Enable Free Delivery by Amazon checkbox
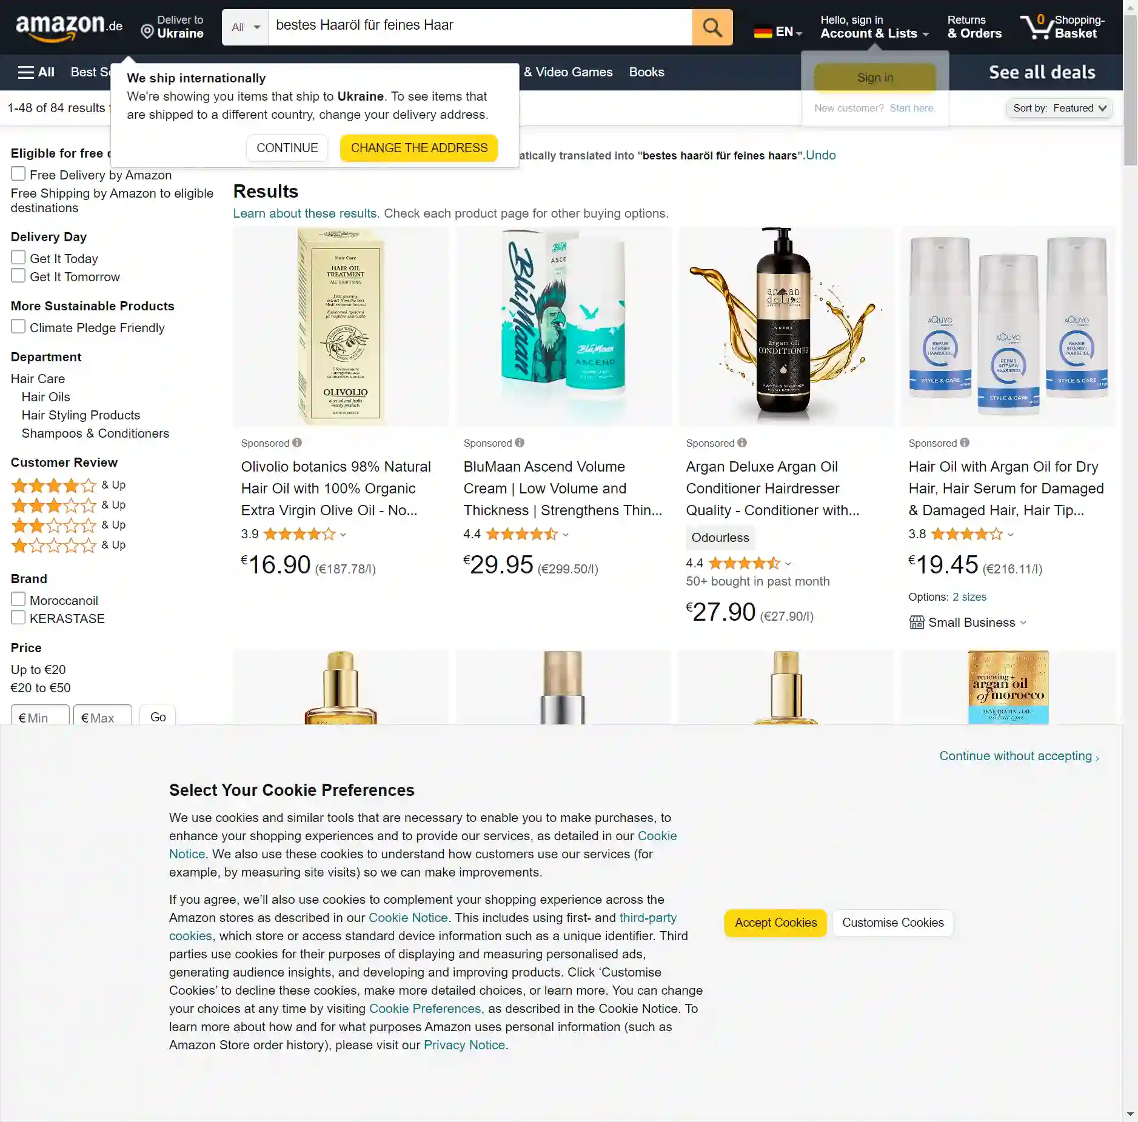The width and height of the screenshot is (1138, 1122). [18, 174]
